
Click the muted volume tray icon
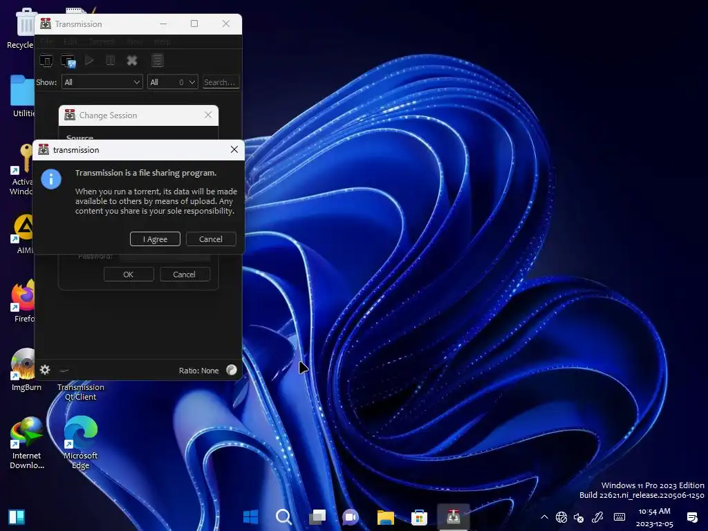579,517
